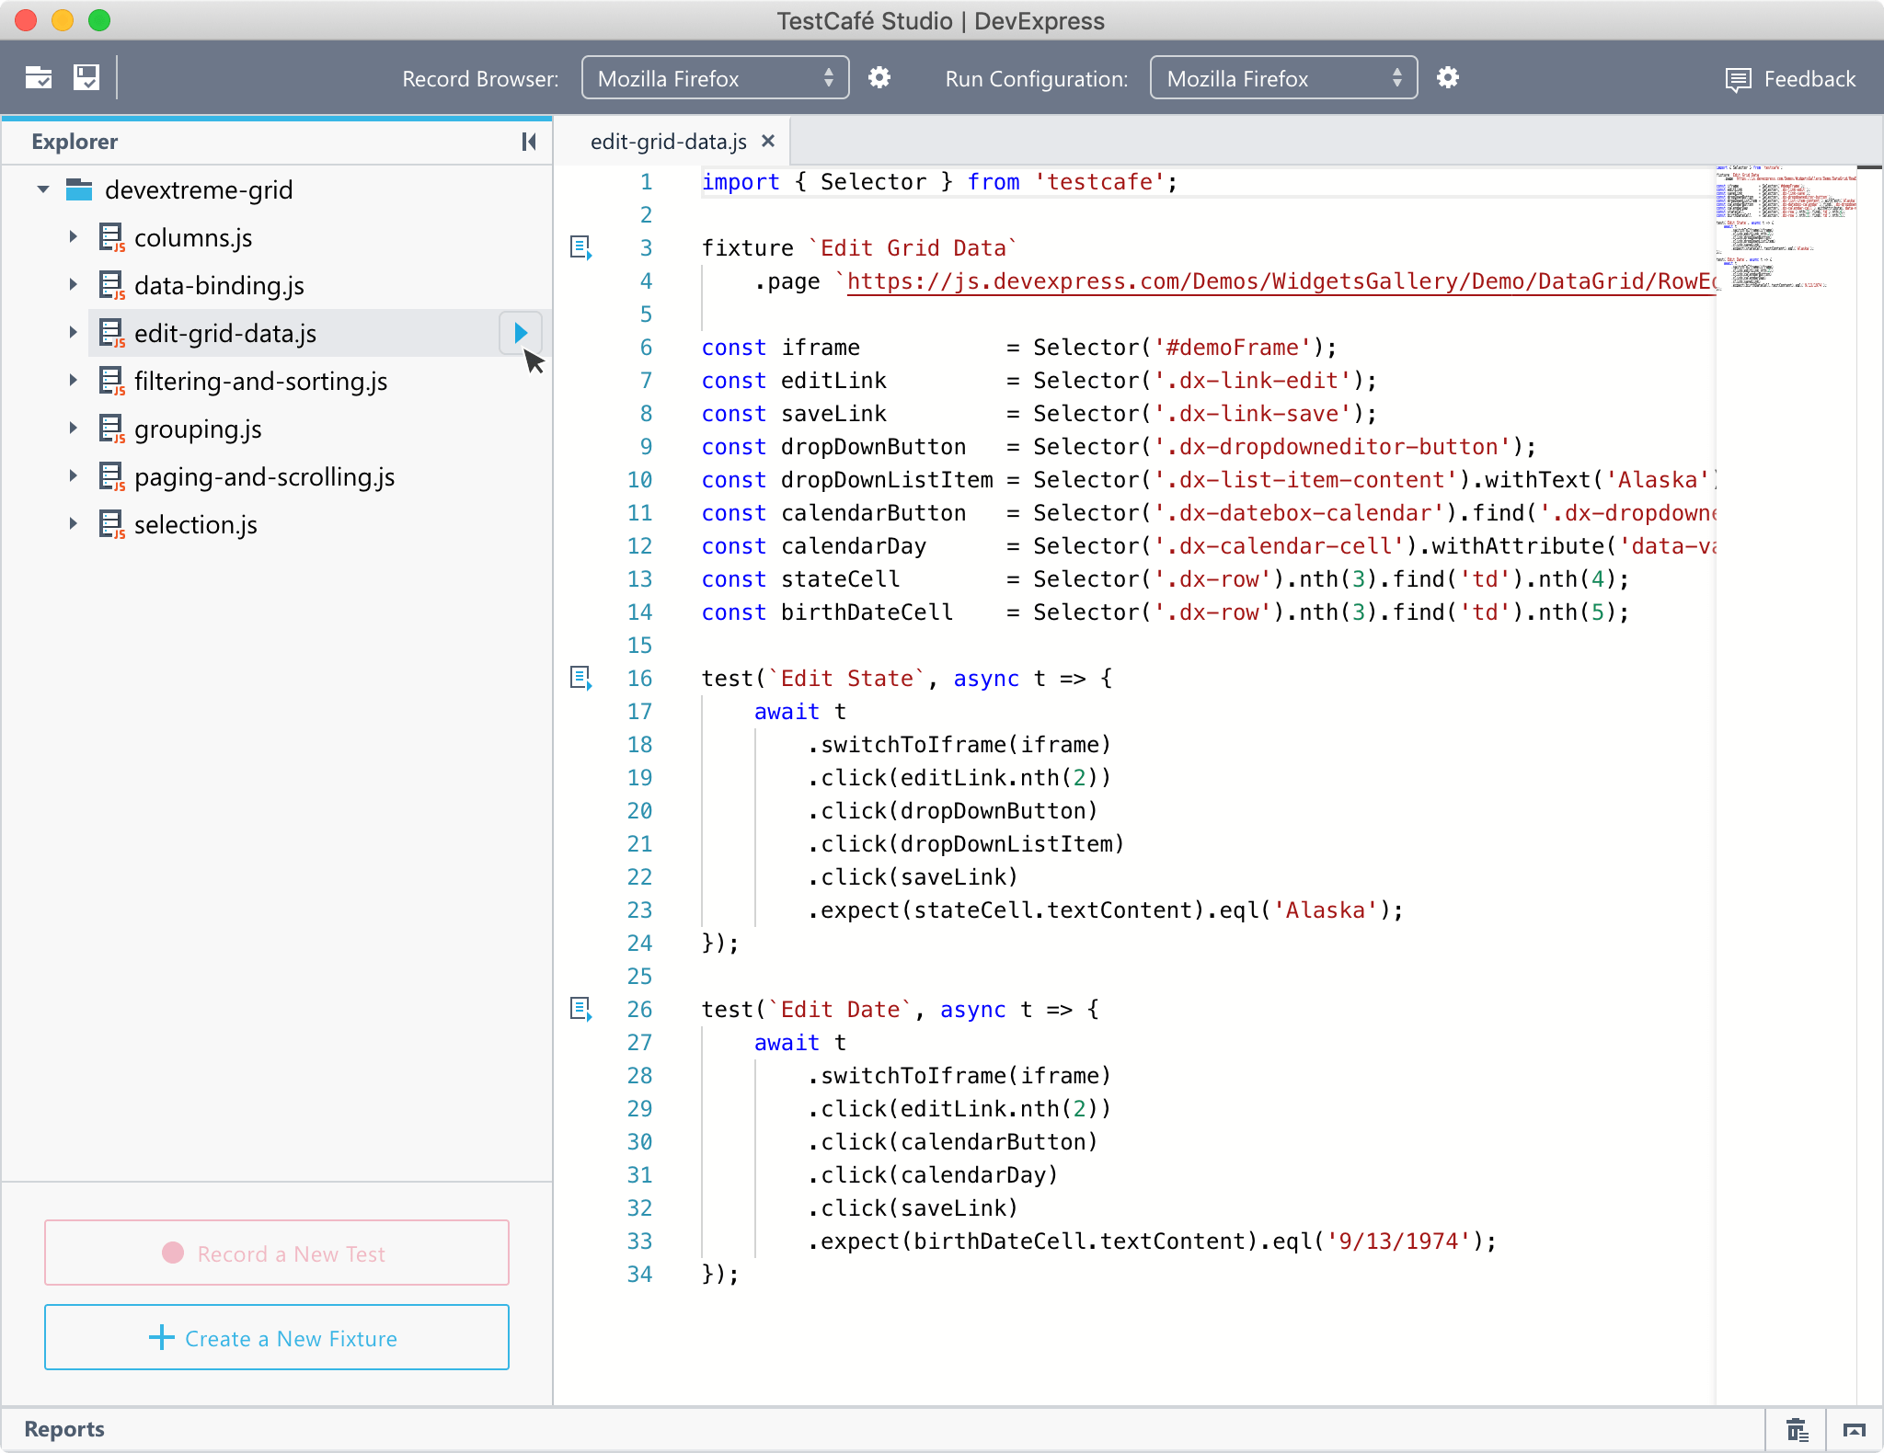Click the columns.js file icon
Image resolution: width=1884 pixels, height=1453 pixels.
point(111,238)
